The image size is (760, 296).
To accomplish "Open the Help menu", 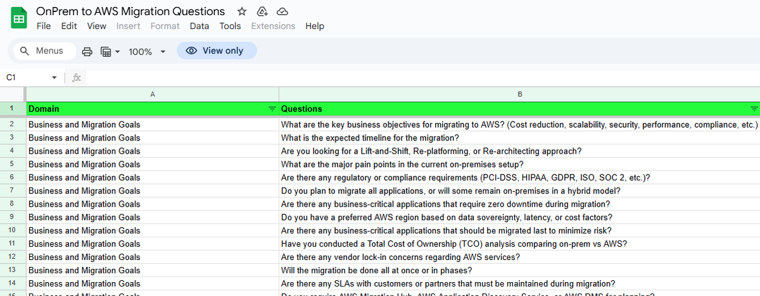I will pos(315,26).
